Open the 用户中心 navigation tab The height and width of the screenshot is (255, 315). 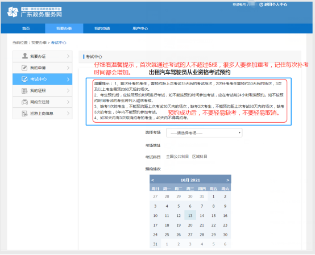pyautogui.click(x=140, y=28)
